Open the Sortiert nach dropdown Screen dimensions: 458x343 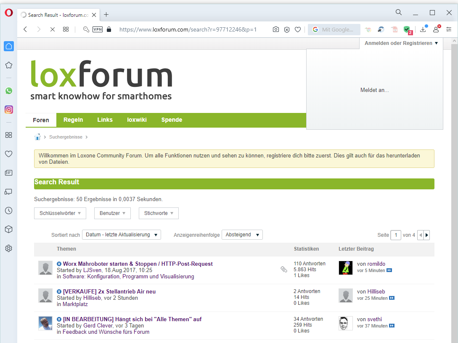[122, 235]
